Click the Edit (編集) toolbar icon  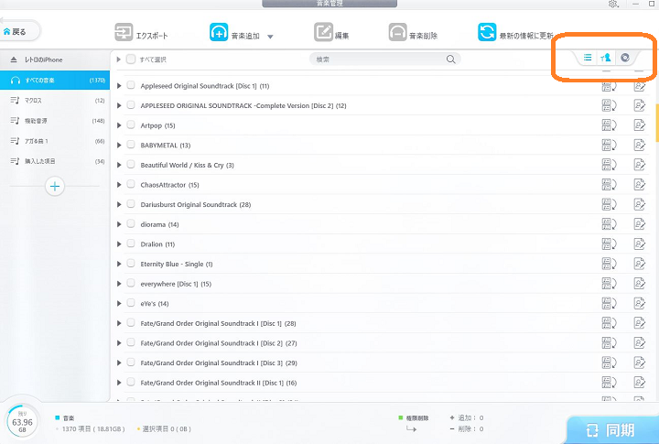pyautogui.click(x=323, y=32)
